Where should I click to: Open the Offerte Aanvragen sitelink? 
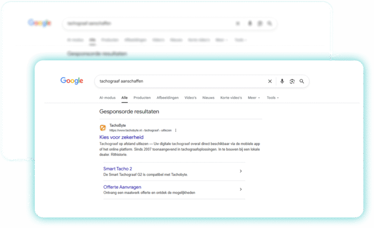click(x=122, y=187)
